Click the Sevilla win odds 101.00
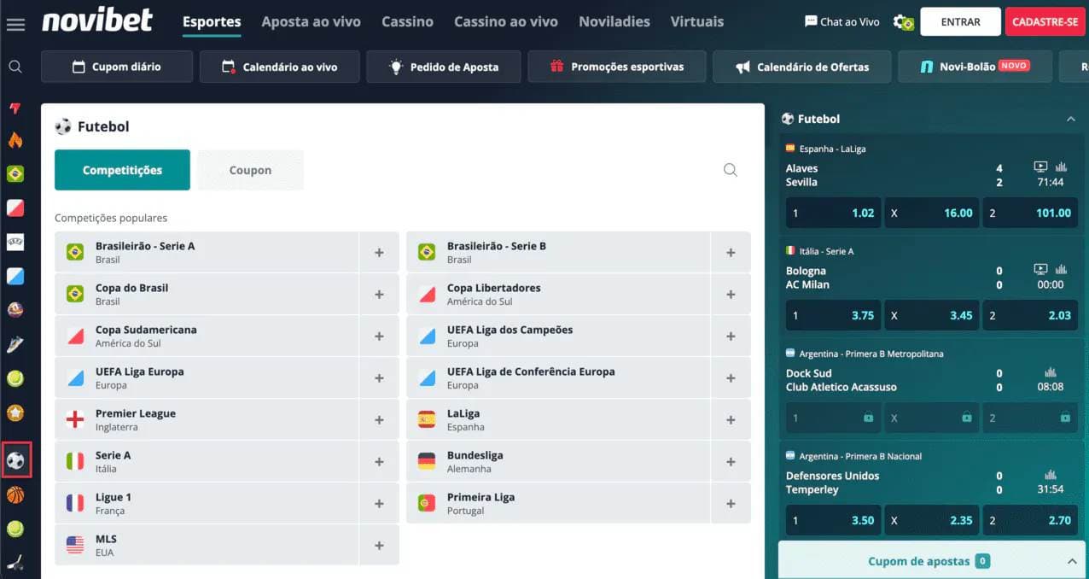1089x579 pixels. 1030,213
